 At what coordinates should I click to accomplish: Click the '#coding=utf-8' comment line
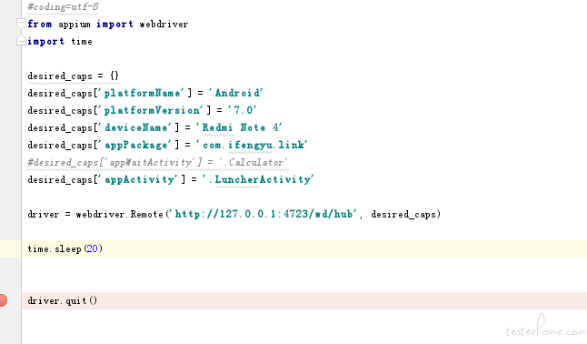[63, 7]
